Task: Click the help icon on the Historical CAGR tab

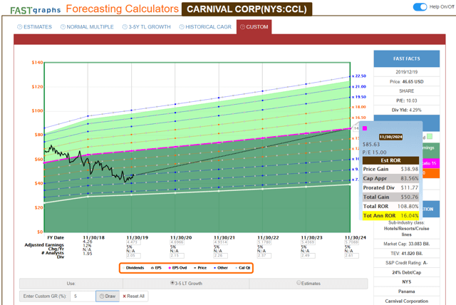Action: 182,27
